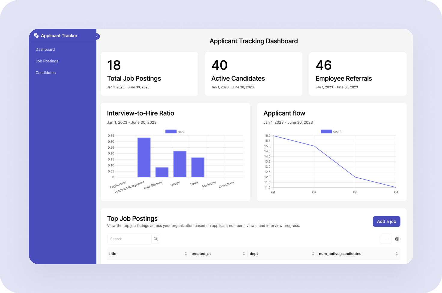
Task: Click the Add a job button
Action: pos(386,221)
